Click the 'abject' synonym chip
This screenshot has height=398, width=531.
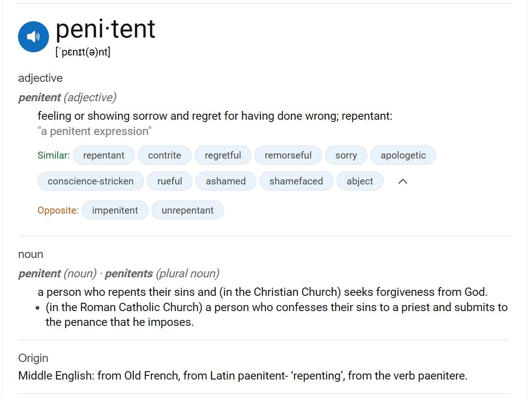coord(360,181)
